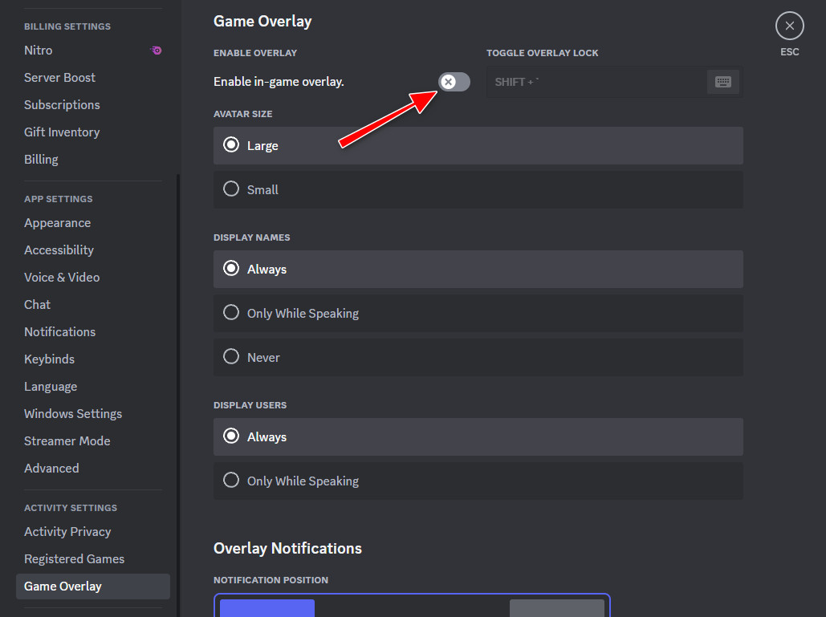Navigate to Activity Privacy

click(x=67, y=532)
